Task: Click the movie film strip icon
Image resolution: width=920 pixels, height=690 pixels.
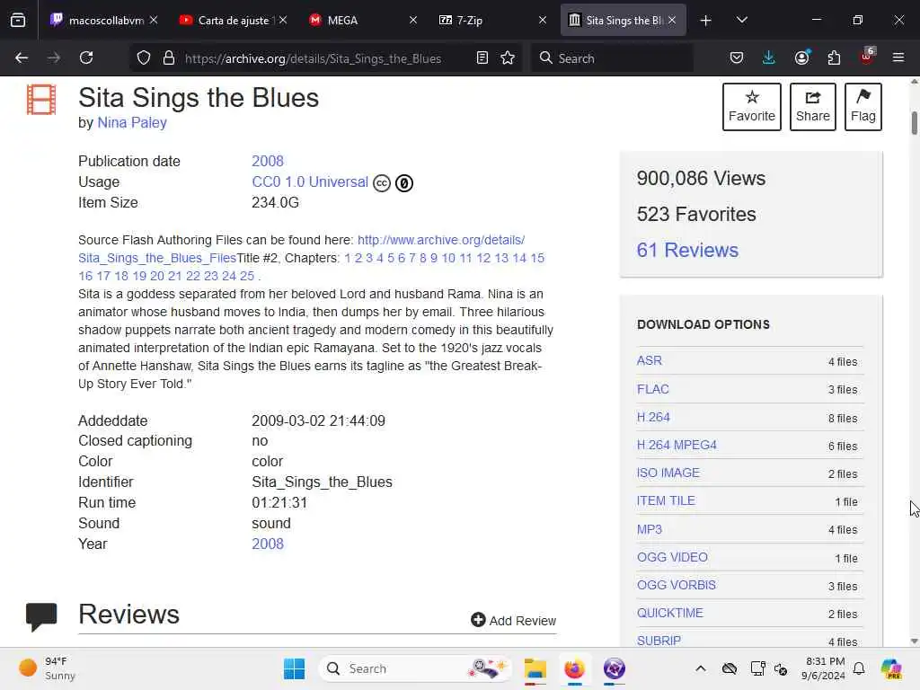Action: (x=41, y=99)
